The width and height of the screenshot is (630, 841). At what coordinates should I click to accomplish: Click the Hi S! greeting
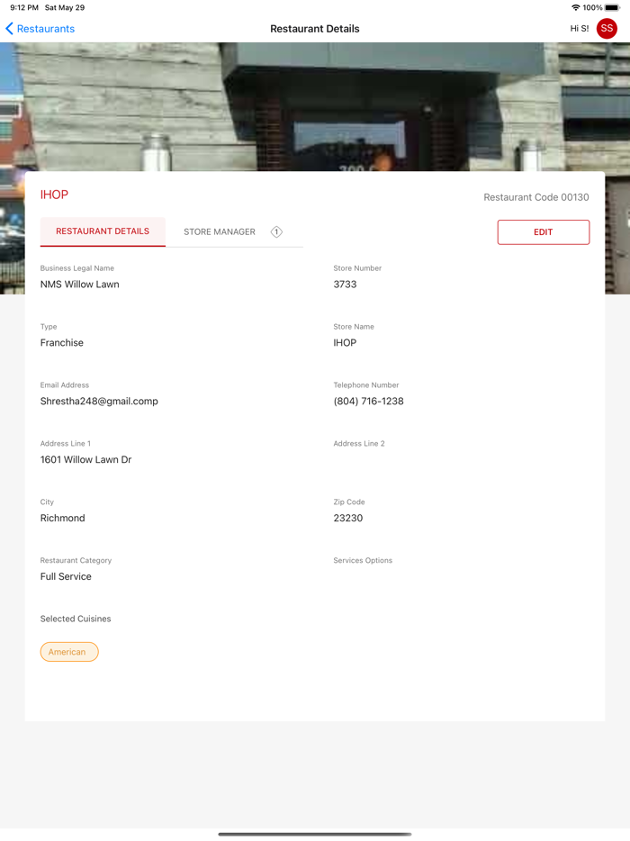tap(579, 29)
